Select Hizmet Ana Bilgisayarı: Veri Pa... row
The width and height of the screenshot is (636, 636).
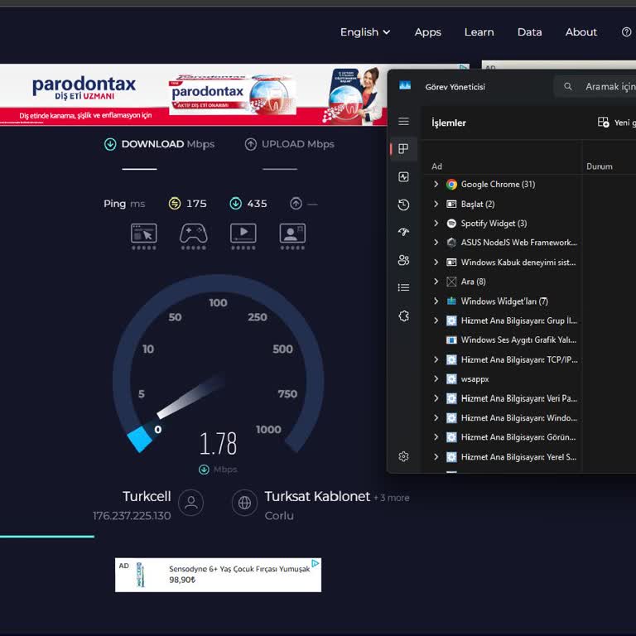(x=503, y=398)
